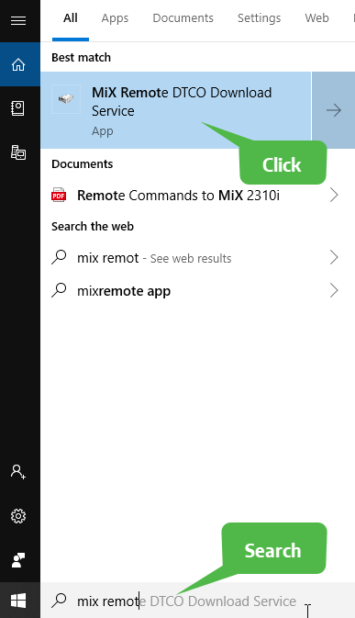The image size is (355, 618).
Task: Expand the best match arrow panel
Action: (333, 110)
